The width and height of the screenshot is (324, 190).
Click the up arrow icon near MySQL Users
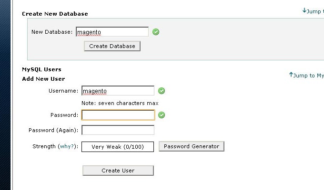tap(291, 75)
